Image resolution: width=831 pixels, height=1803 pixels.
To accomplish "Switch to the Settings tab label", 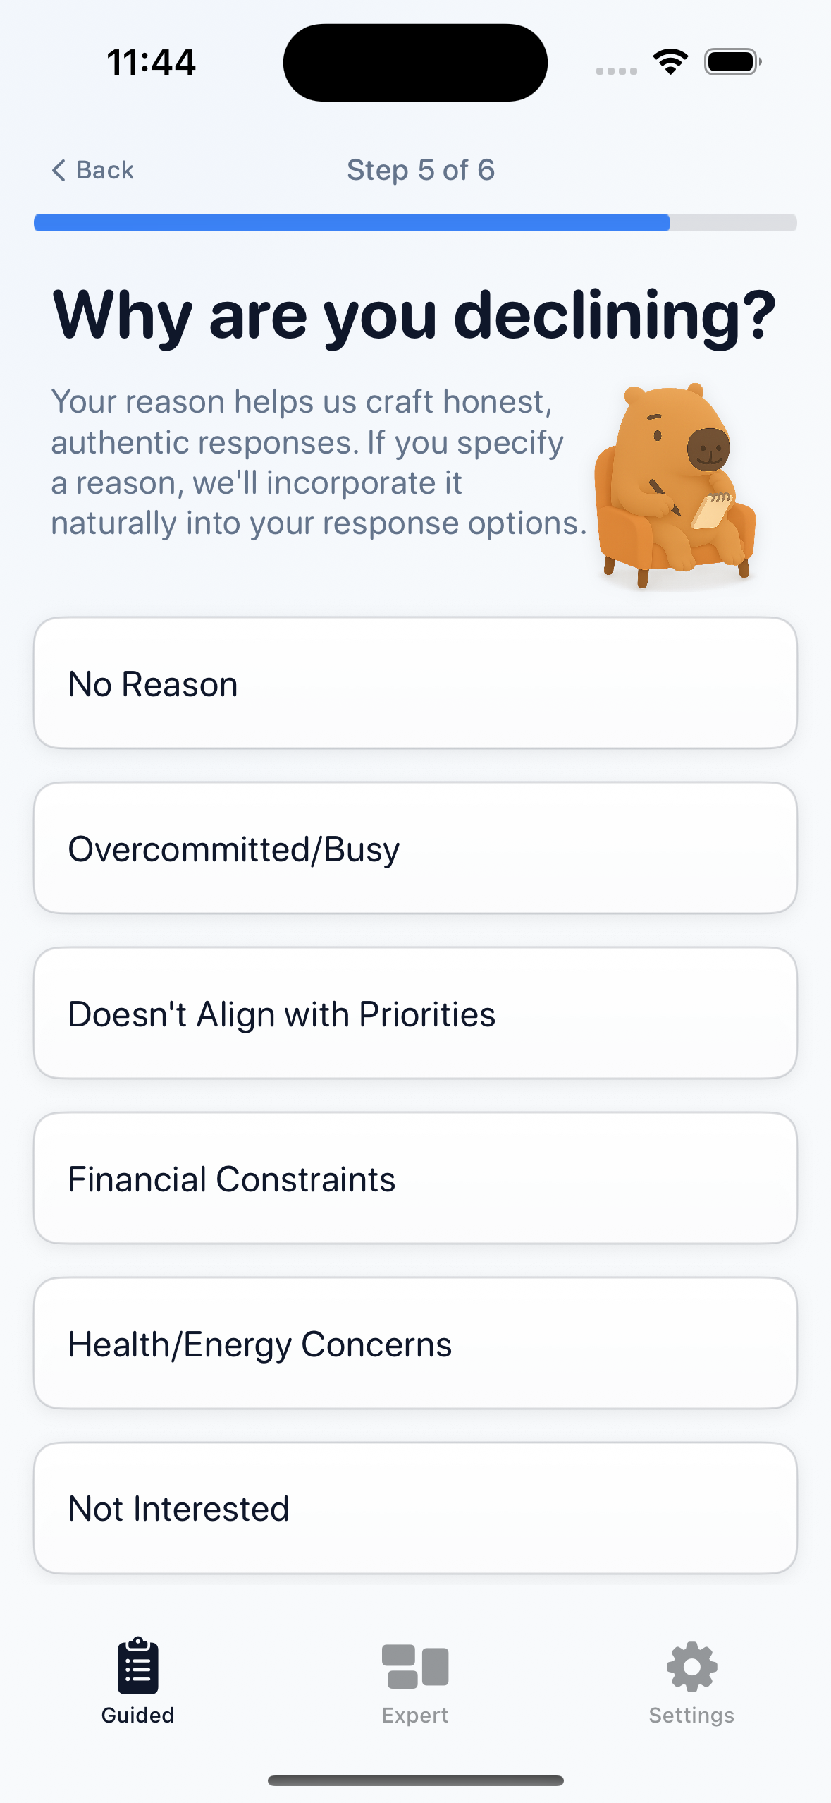I will [x=691, y=1716].
